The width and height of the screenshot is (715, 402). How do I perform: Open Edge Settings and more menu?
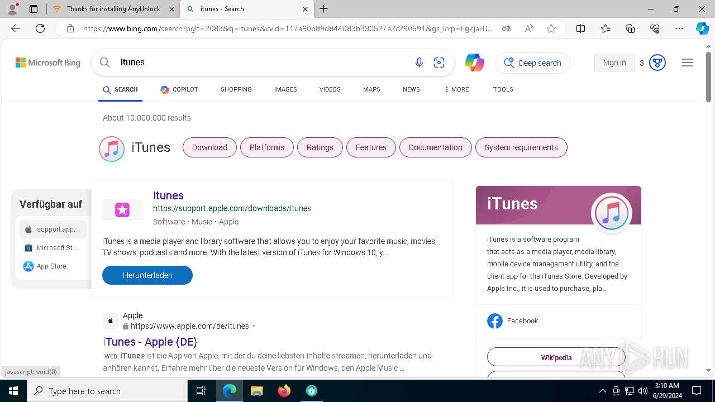coord(679,28)
